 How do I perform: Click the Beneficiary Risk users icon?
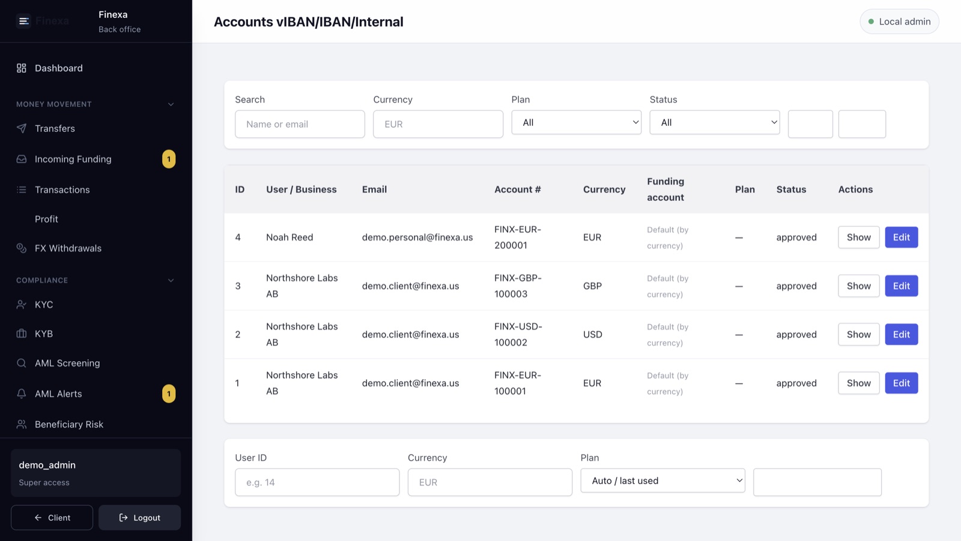(x=22, y=425)
